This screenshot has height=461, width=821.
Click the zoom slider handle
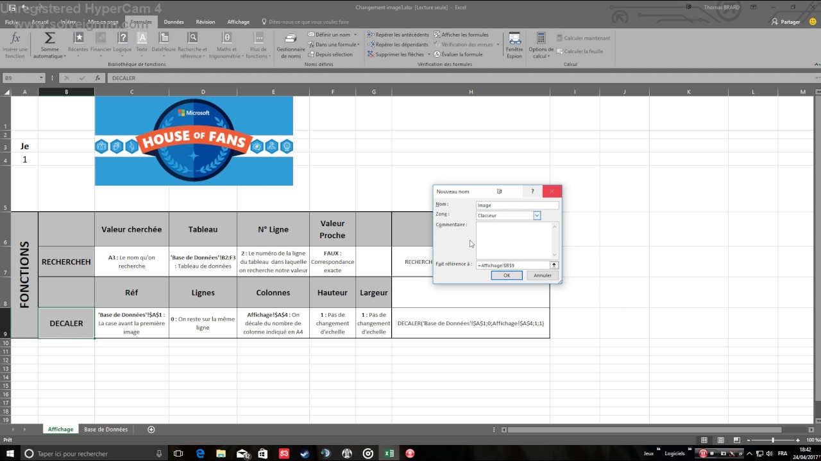[773, 440]
